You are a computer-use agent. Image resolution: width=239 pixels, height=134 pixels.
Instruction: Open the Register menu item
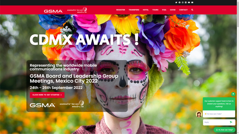tap(121, 10)
